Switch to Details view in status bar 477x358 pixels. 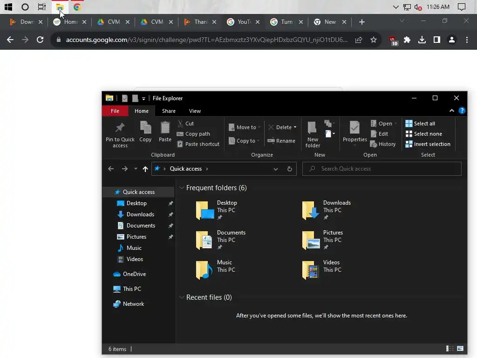pyautogui.click(x=450, y=349)
